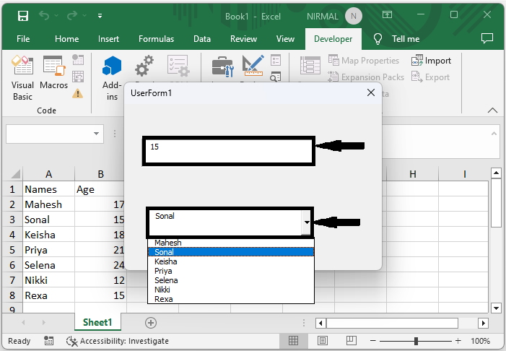
Task: Open the Visual Basic editor
Action: pyautogui.click(x=22, y=78)
